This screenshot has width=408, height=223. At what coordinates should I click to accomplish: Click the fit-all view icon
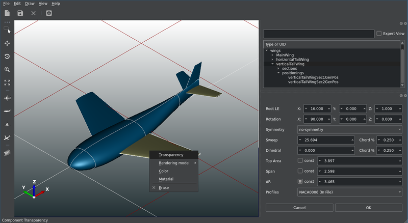click(x=7, y=82)
